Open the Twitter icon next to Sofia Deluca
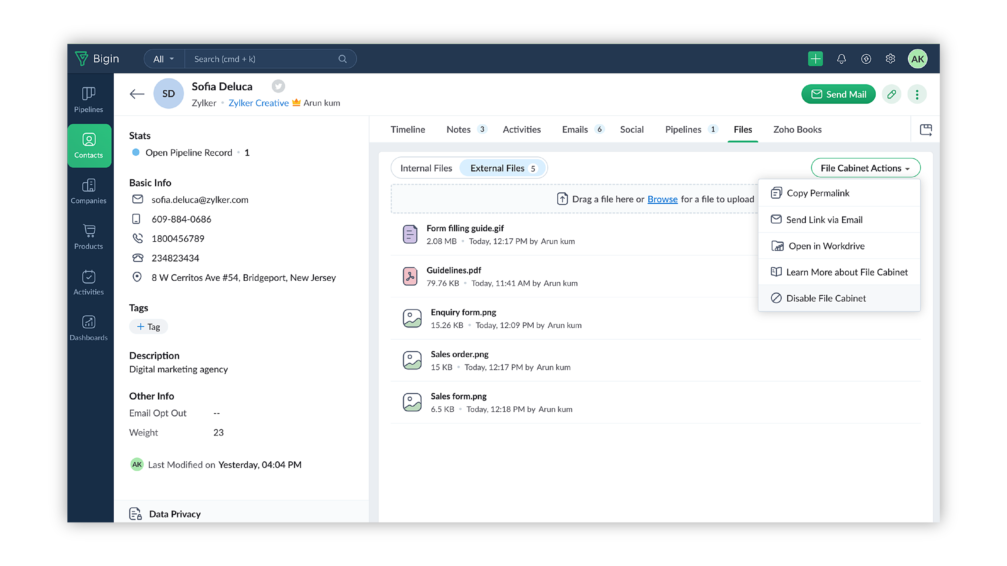 [278, 86]
